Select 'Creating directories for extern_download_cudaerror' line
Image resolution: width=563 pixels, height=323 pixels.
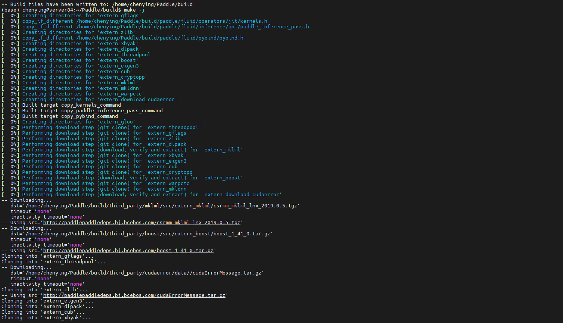tap(90, 99)
